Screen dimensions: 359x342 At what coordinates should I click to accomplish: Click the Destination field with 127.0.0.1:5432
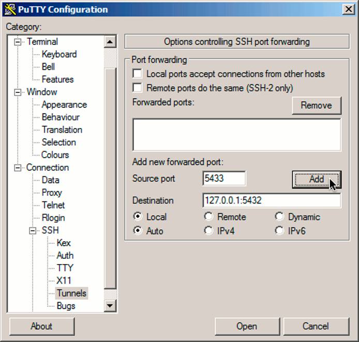point(272,200)
